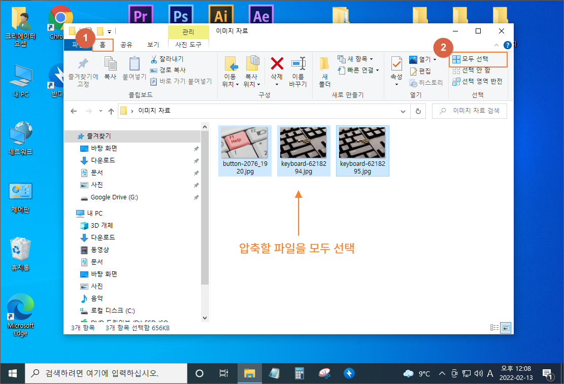
Task: Click taskbar search box
Action: pos(106,373)
